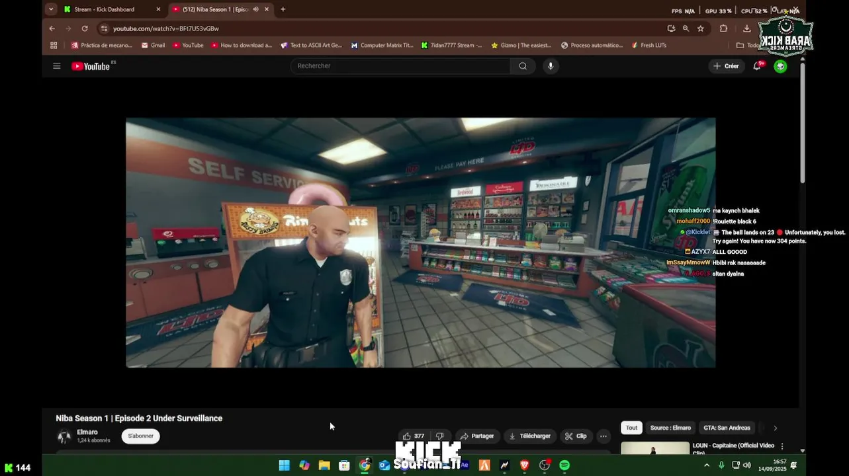
Task: Click the Télécharger download button
Action: coord(529,436)
